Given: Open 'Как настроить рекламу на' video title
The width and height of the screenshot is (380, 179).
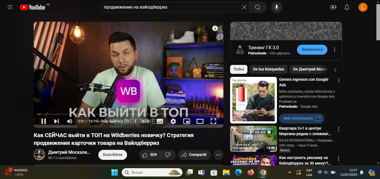Looking at the screenshot, I should pos(305,160).
